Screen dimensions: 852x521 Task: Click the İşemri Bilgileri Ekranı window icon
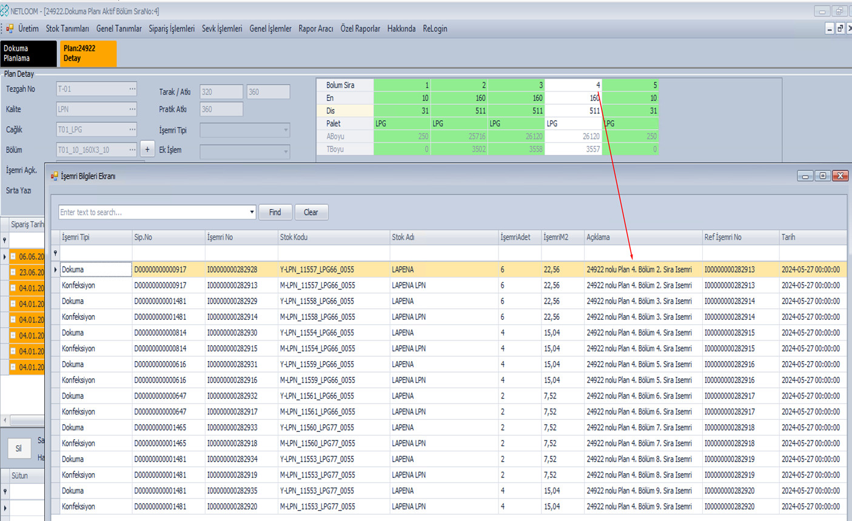click(x=55, y=176)
